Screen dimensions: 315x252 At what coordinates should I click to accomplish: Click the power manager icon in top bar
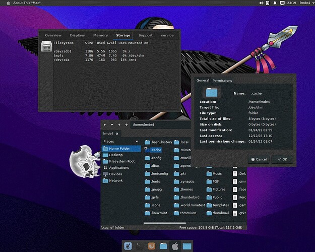268,3
